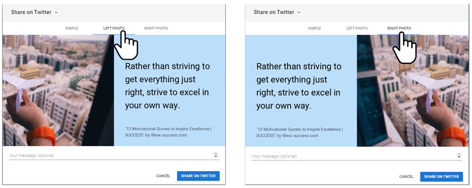Select SIMPLE tab in the left-photo layout dialog
The image size is (472, 188).
coord(72,28)
